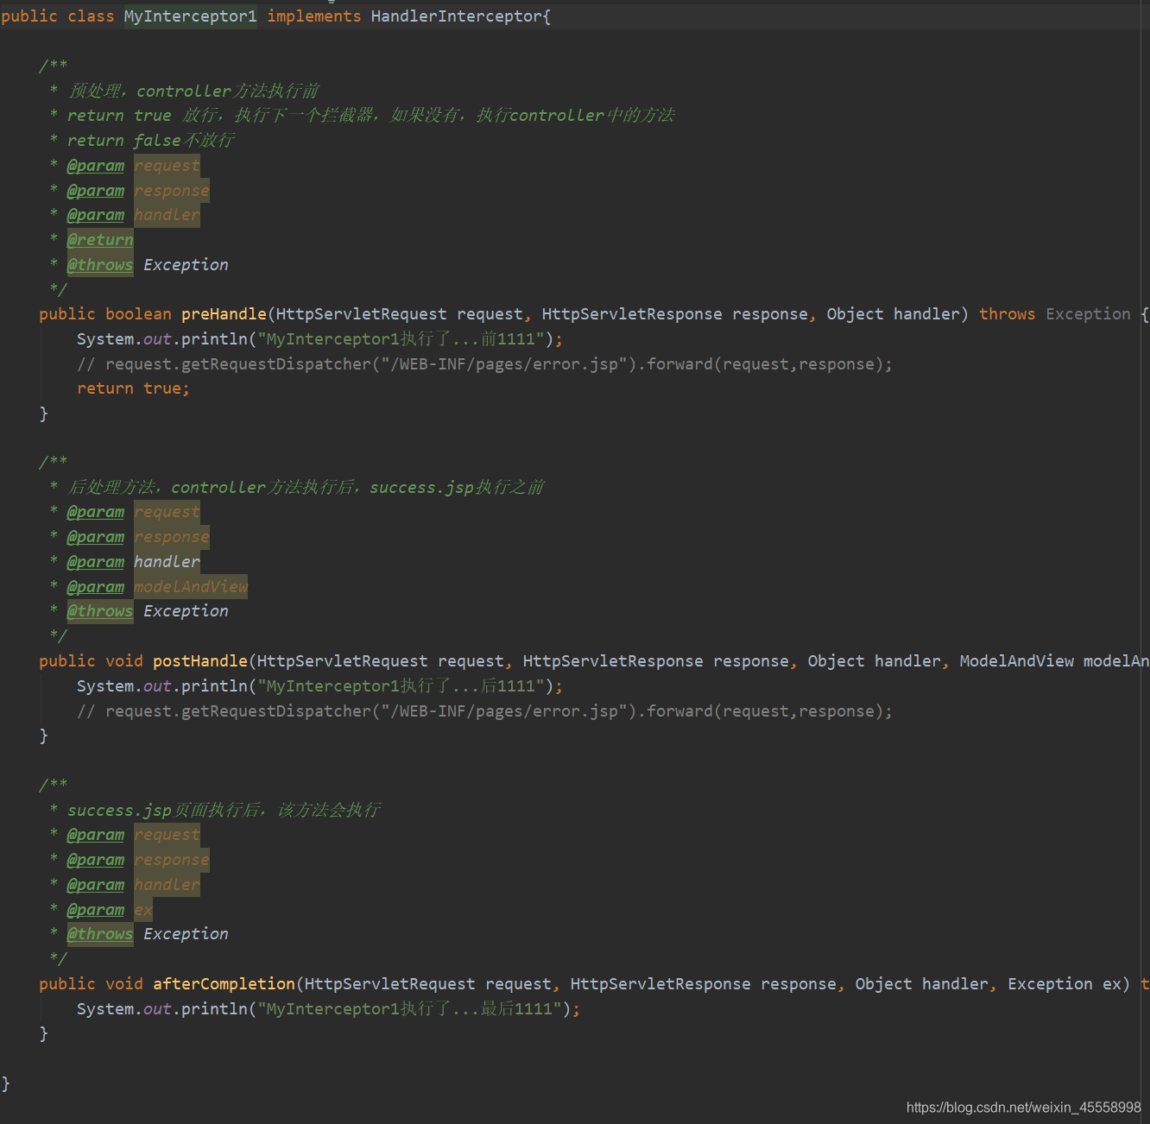Click comment line starting with 后处理方法
The image size is (1150, 1124).
(x=306, y=488)
